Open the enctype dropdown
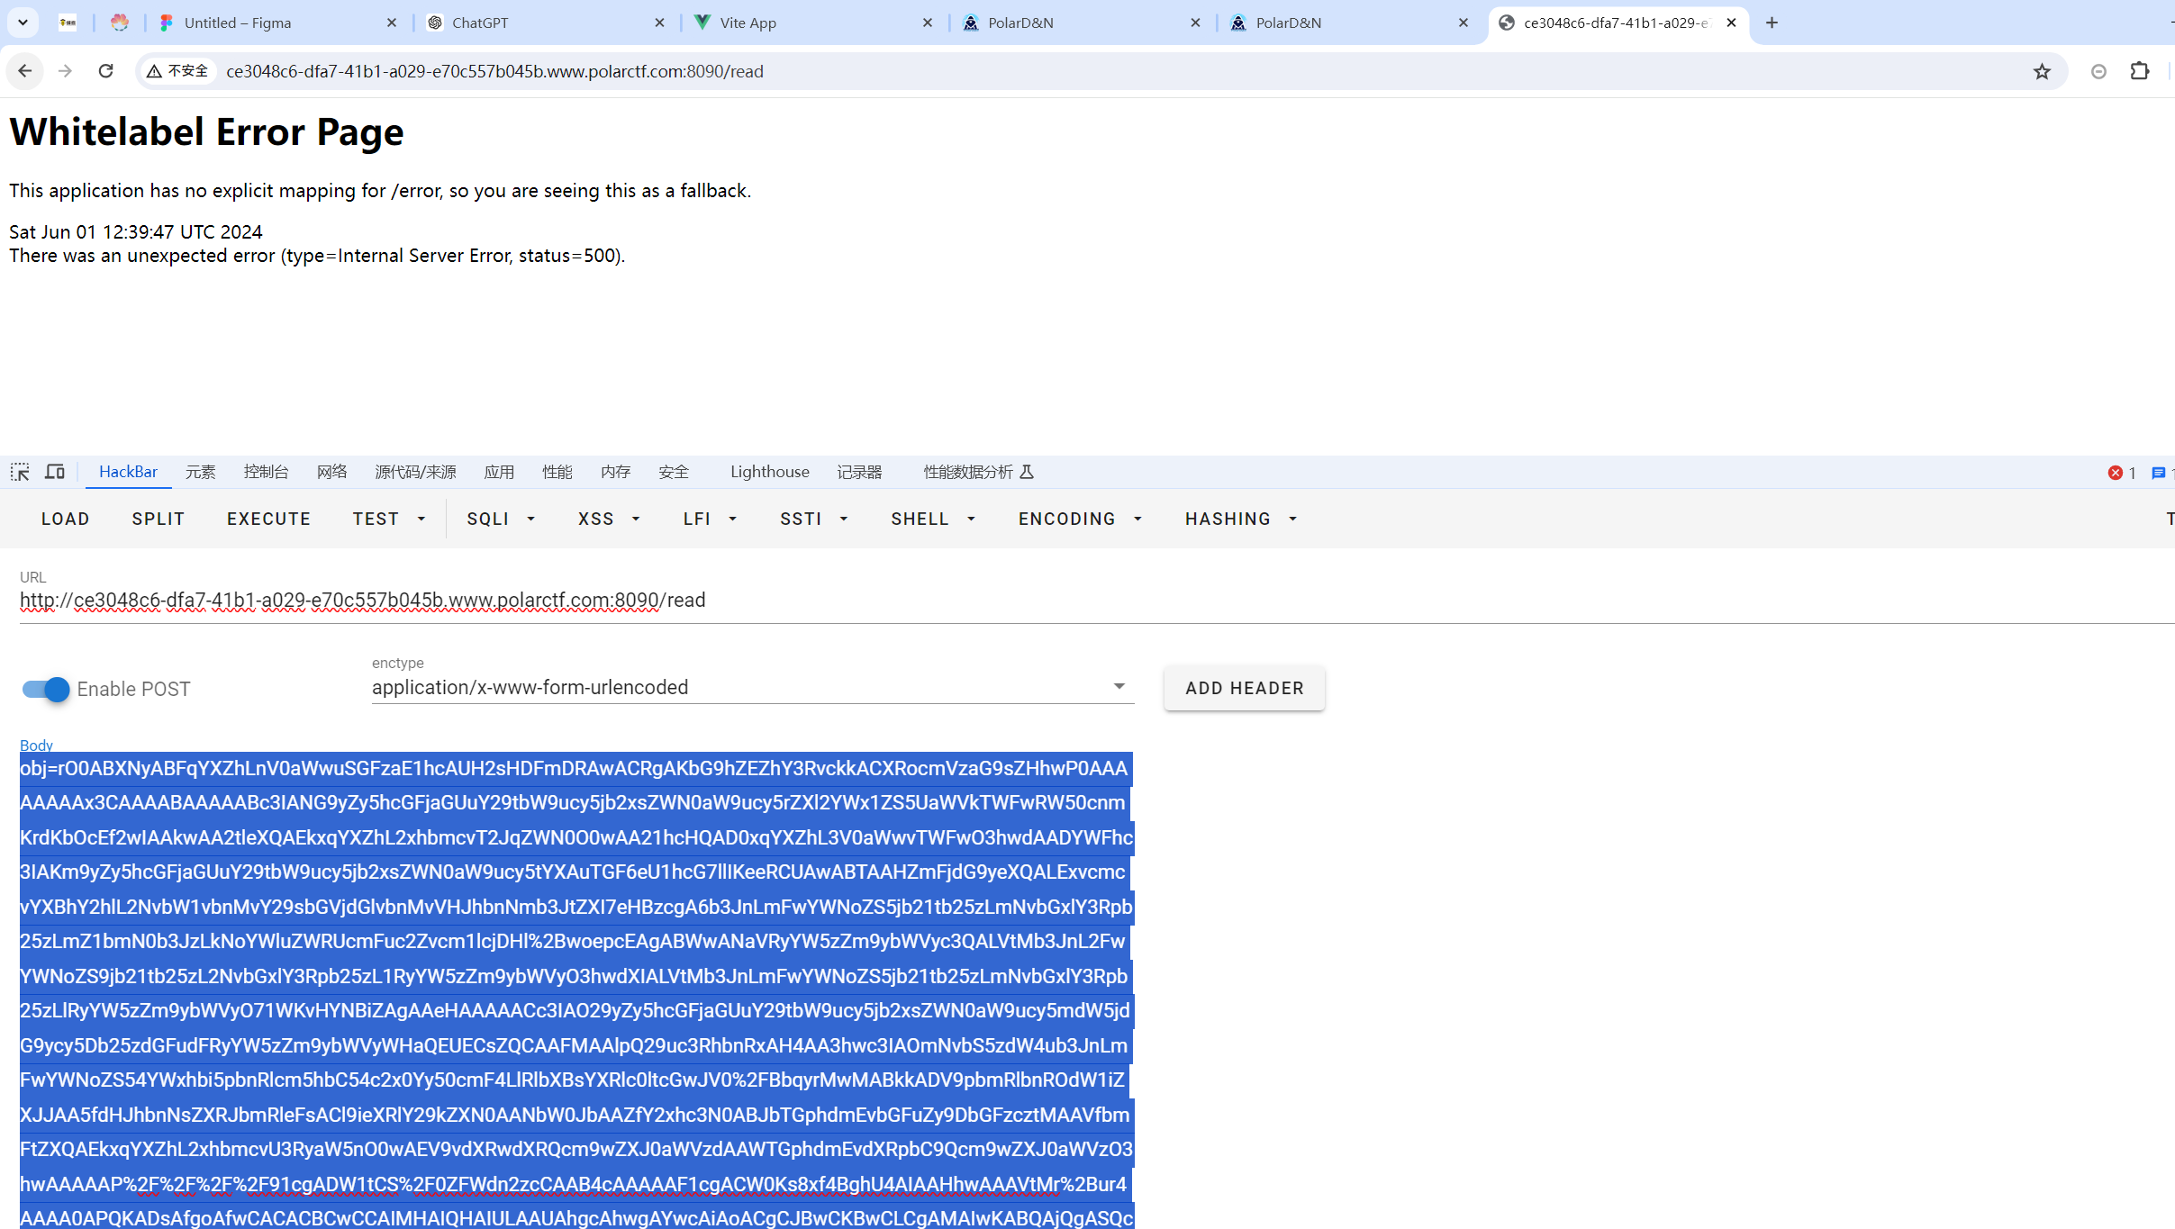Screen dimensions: 2175x1229 tap(1119, 686)
